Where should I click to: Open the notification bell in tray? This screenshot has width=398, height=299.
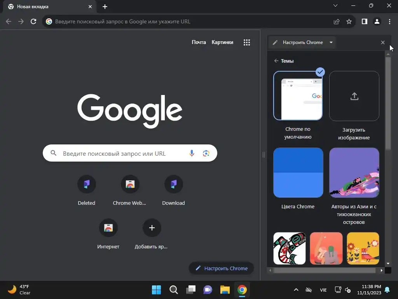(x=388, y=290)
